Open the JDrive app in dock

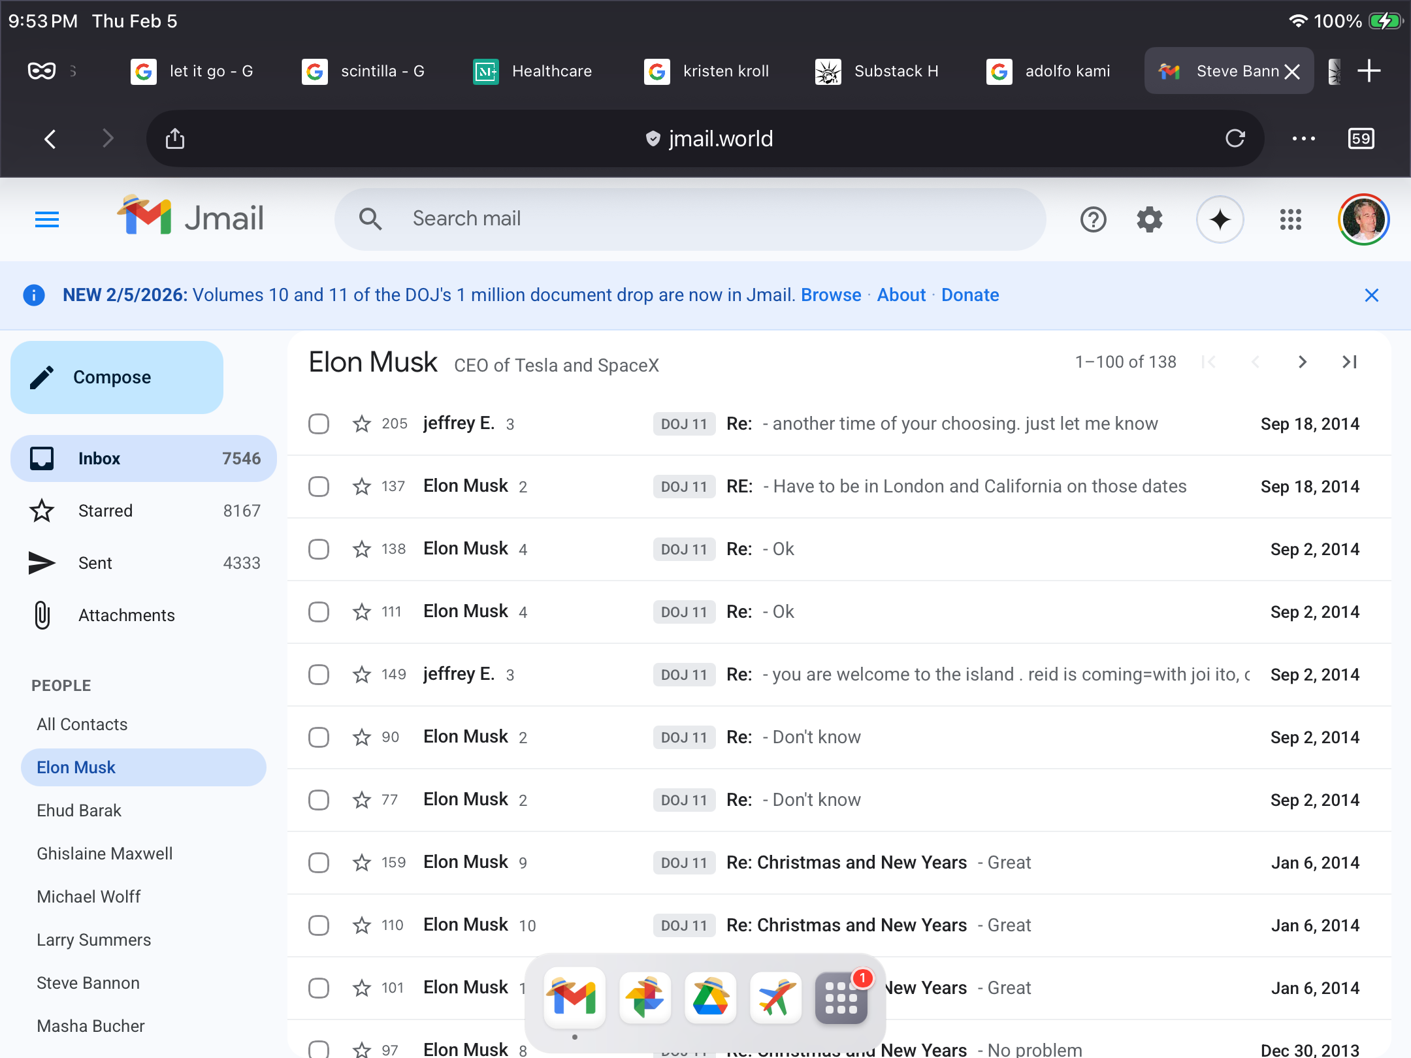coord(710,997)
